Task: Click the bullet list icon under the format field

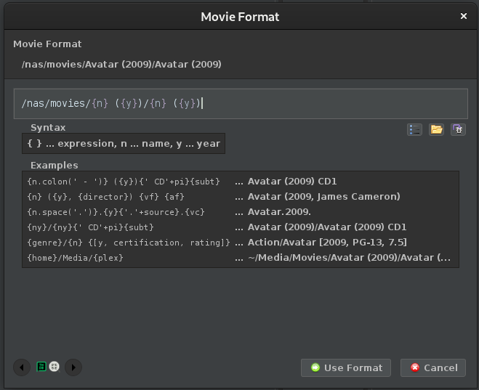Action: 414,130
